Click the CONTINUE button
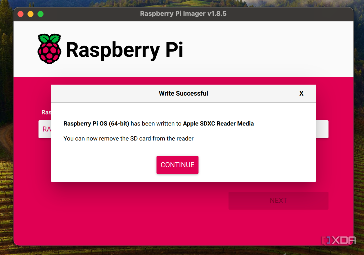 point(177,165)
